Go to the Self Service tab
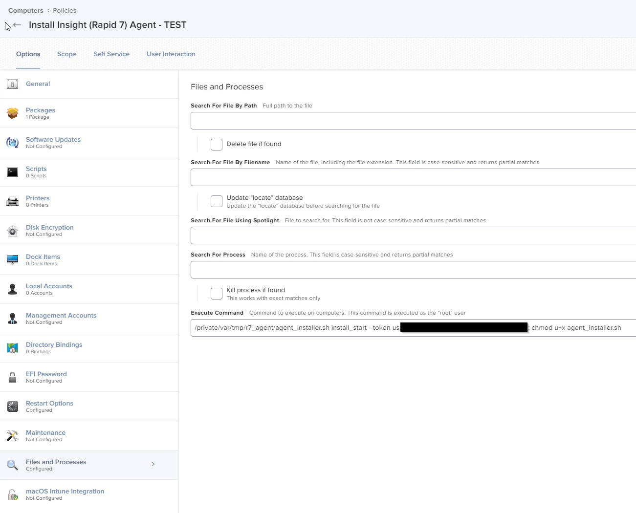 coord(111,54)
